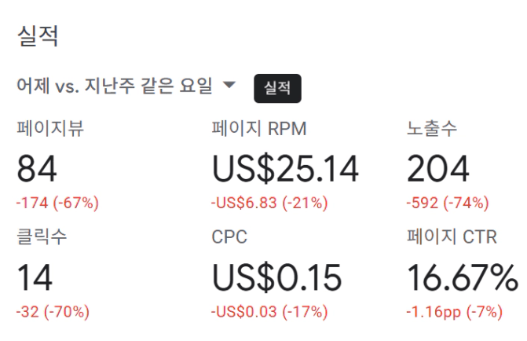
Task: Open the 어제 vs. 지난주 같은 요일 dropdown
Action: [115, 86]
